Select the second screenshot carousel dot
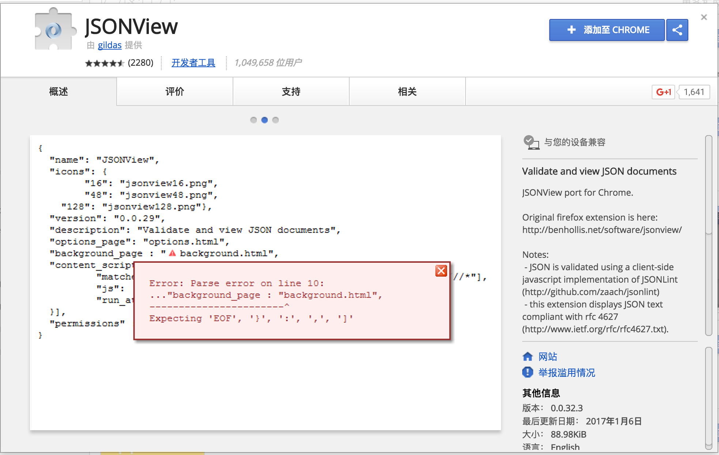Viewport: 719px width, 455px height. point(264,120)
